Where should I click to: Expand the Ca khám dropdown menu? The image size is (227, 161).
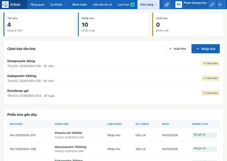tap(58, 4)
